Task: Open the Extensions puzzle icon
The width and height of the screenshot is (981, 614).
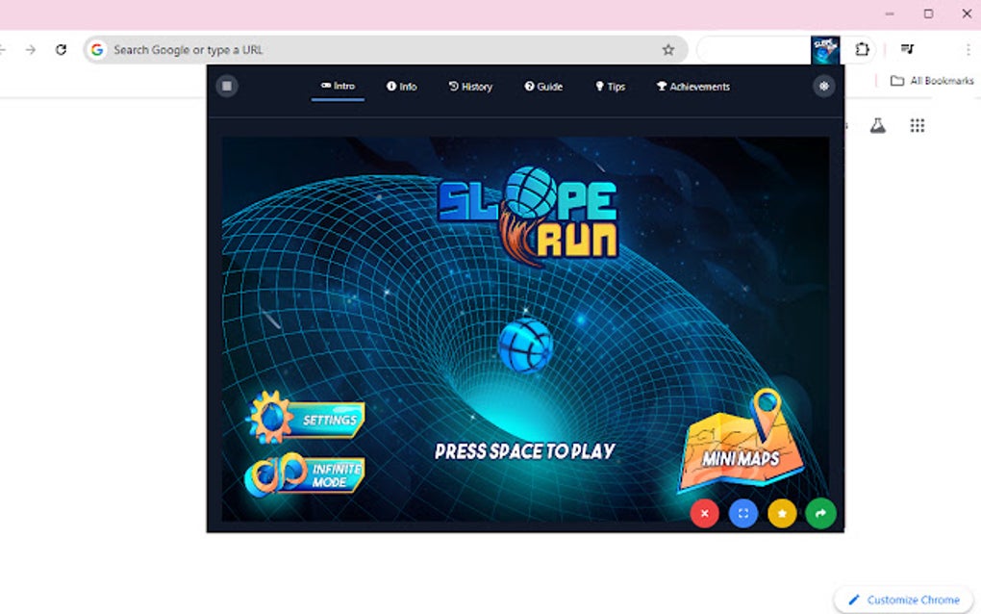Action: [861, 48]
